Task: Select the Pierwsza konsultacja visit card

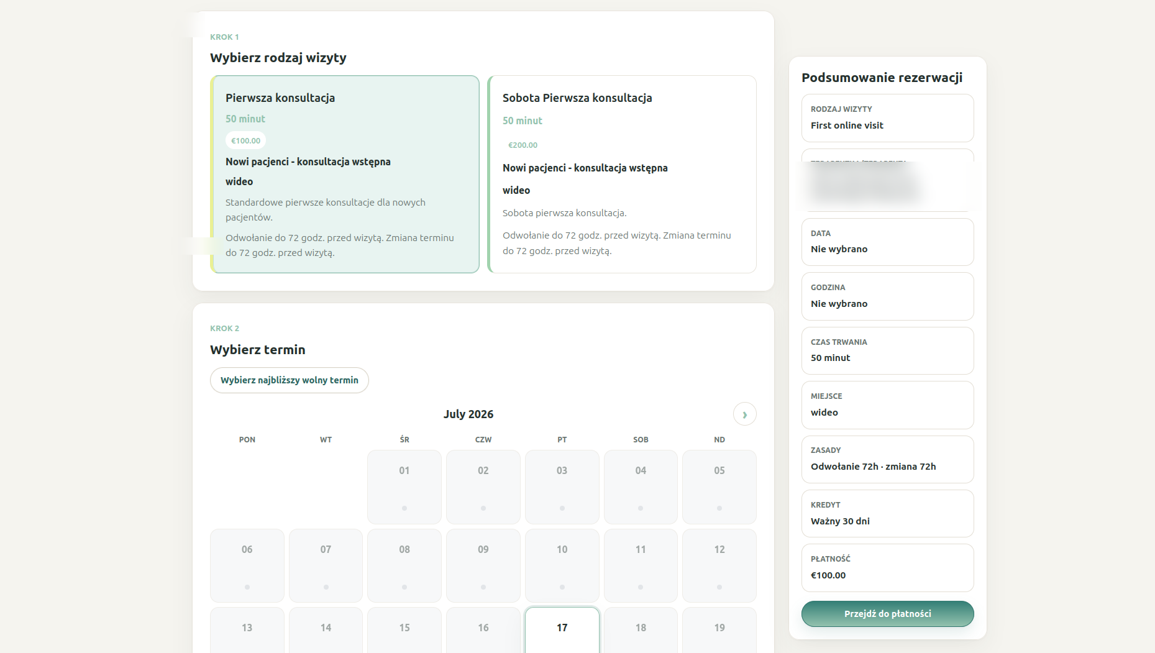Action: [345, 174]
